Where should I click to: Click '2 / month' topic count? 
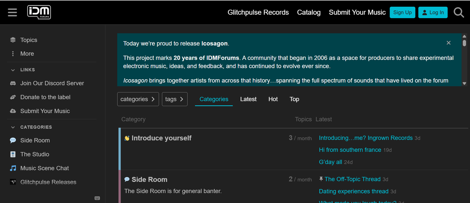pyautogui.click(x=300, y=179)
